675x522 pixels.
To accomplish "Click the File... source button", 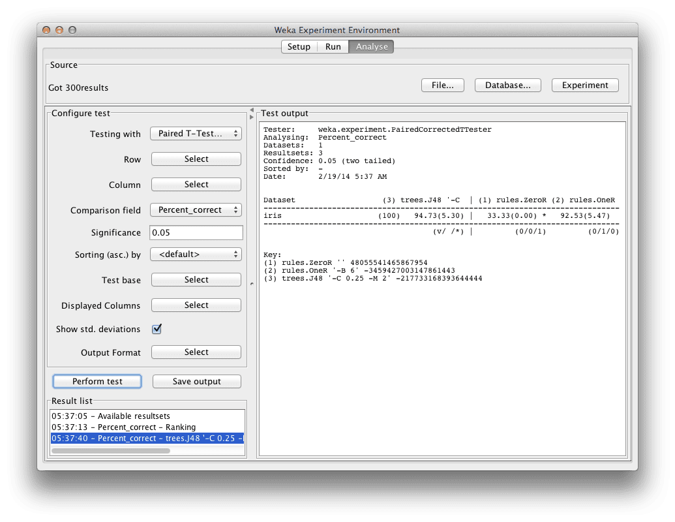I will click(443, 85).
